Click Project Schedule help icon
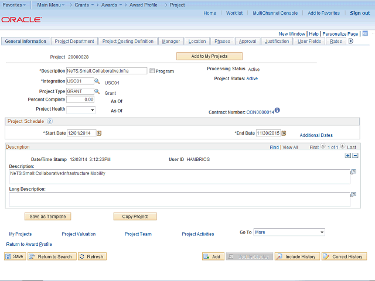375x281 pixels. coord(50,121)
